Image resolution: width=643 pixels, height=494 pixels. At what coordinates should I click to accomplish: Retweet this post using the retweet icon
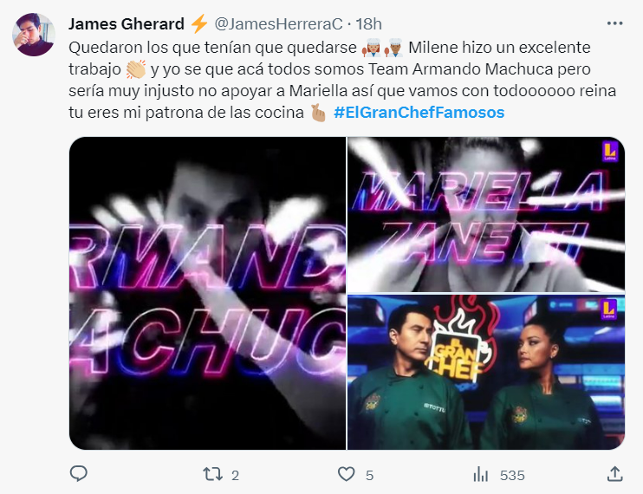click(x=213, y=474)
